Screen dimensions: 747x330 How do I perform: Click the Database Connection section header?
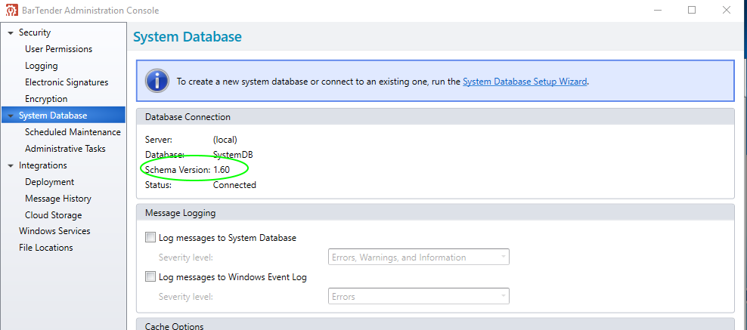point(435,117)
